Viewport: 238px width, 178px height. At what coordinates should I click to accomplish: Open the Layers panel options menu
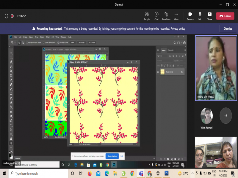pyautogui.click(x=184, y=50)
